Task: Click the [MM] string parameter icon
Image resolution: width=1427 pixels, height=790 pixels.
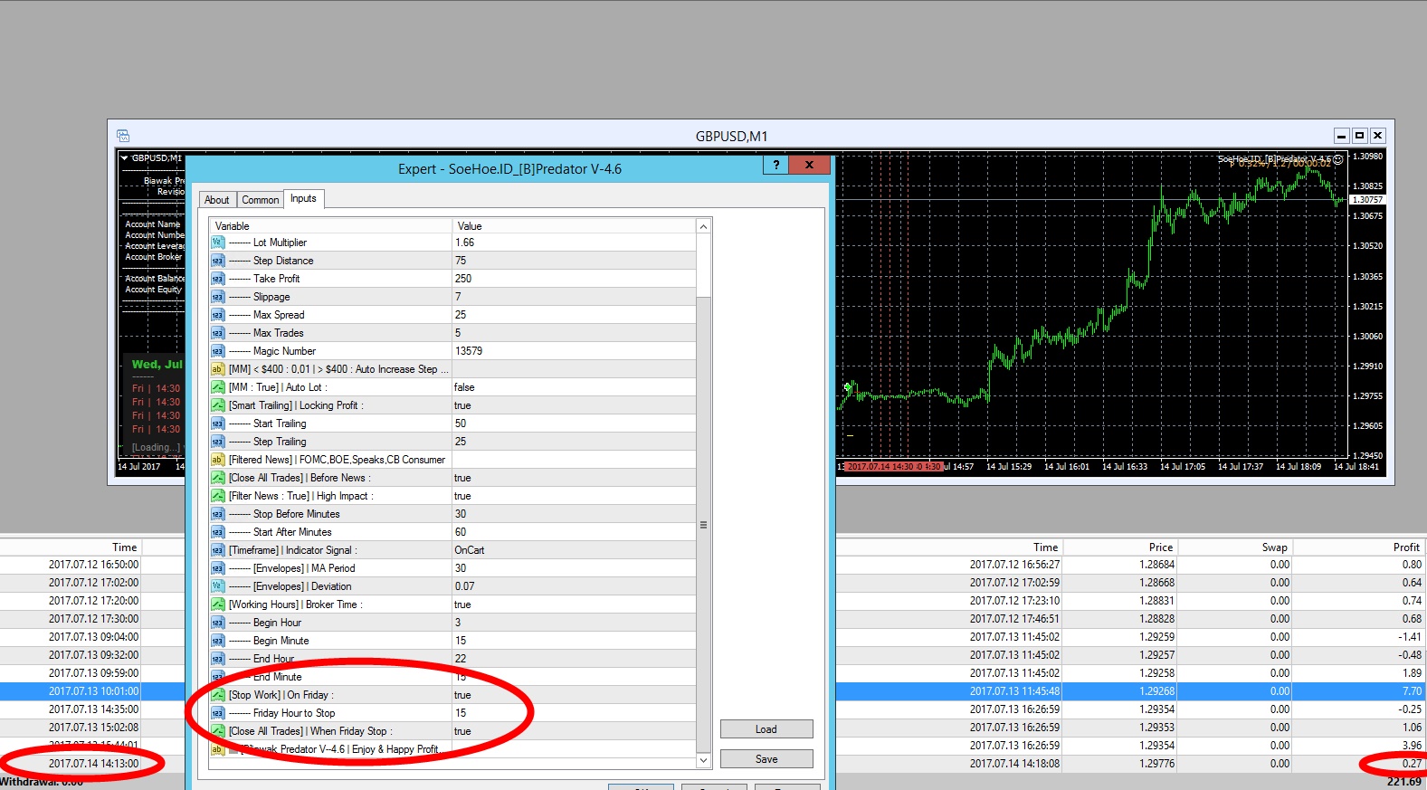Action: point(217,369)
